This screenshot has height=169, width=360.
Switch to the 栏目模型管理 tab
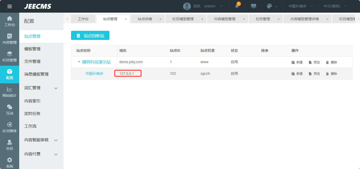[183, 19]
